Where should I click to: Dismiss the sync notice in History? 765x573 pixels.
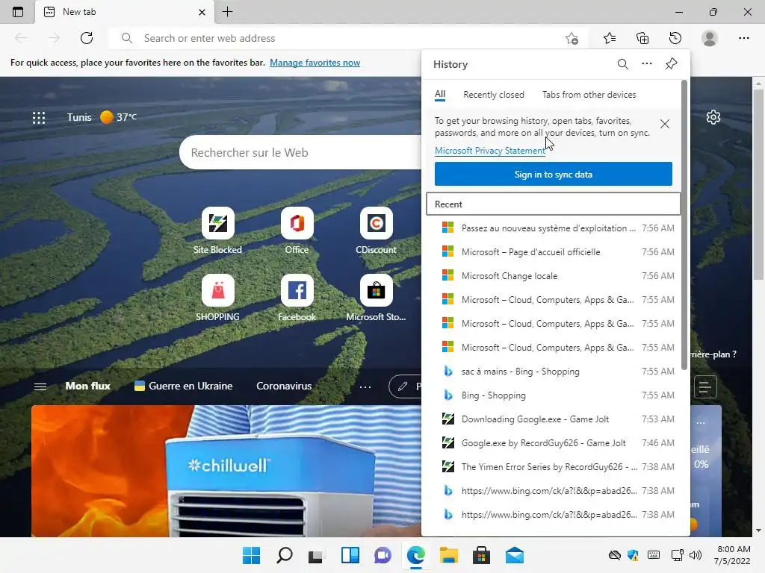pyautogui.click(x=664, y=124)
